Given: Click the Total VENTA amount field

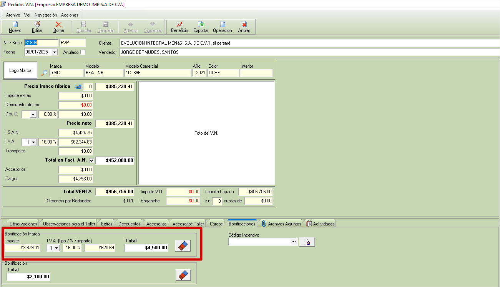Looking at the screenshot, I should point(115,192).
